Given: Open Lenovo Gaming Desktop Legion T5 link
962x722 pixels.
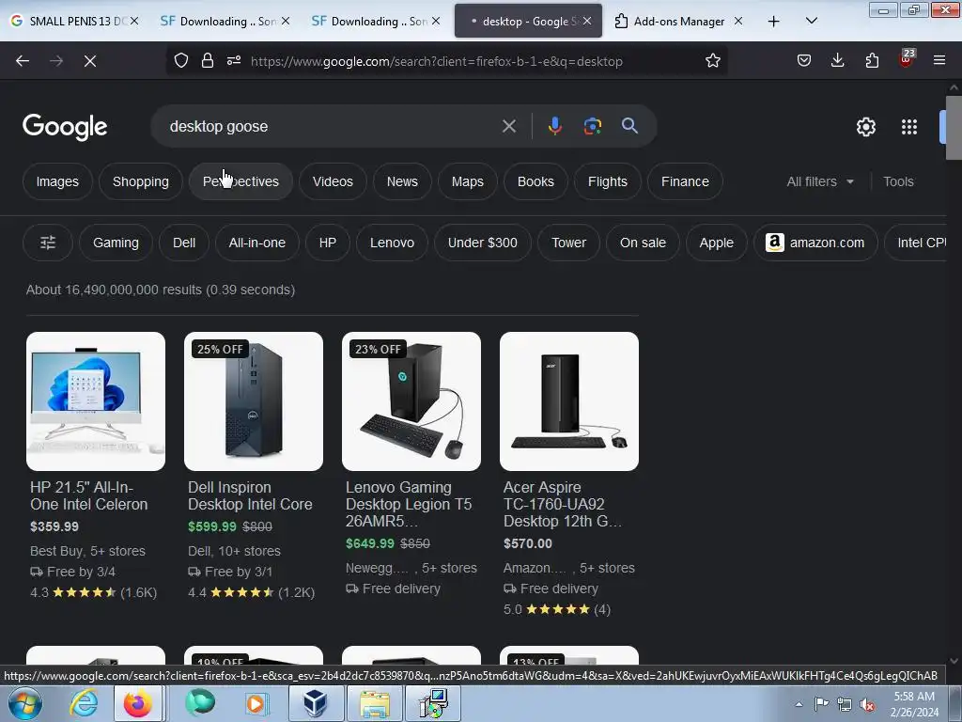Looking at the screenshot, I should pos(409,504).
